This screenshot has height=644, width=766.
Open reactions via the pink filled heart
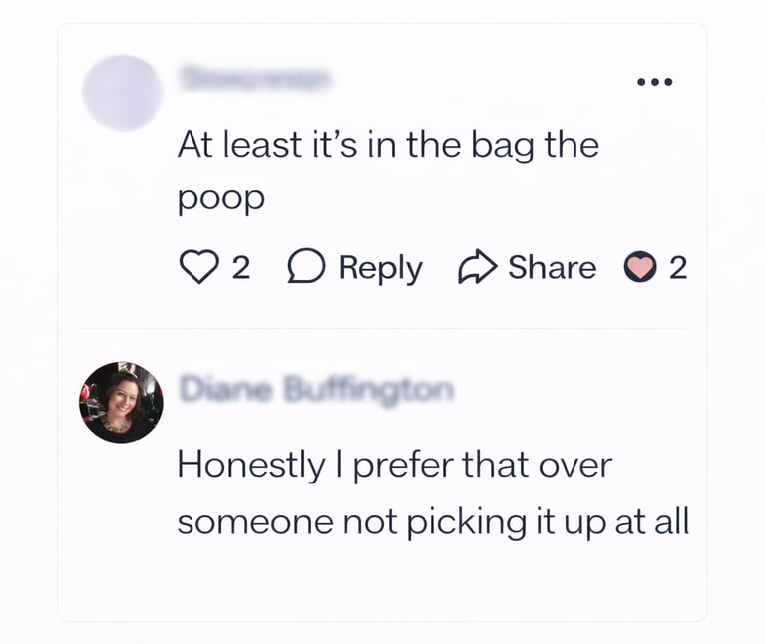pos(640,266)
